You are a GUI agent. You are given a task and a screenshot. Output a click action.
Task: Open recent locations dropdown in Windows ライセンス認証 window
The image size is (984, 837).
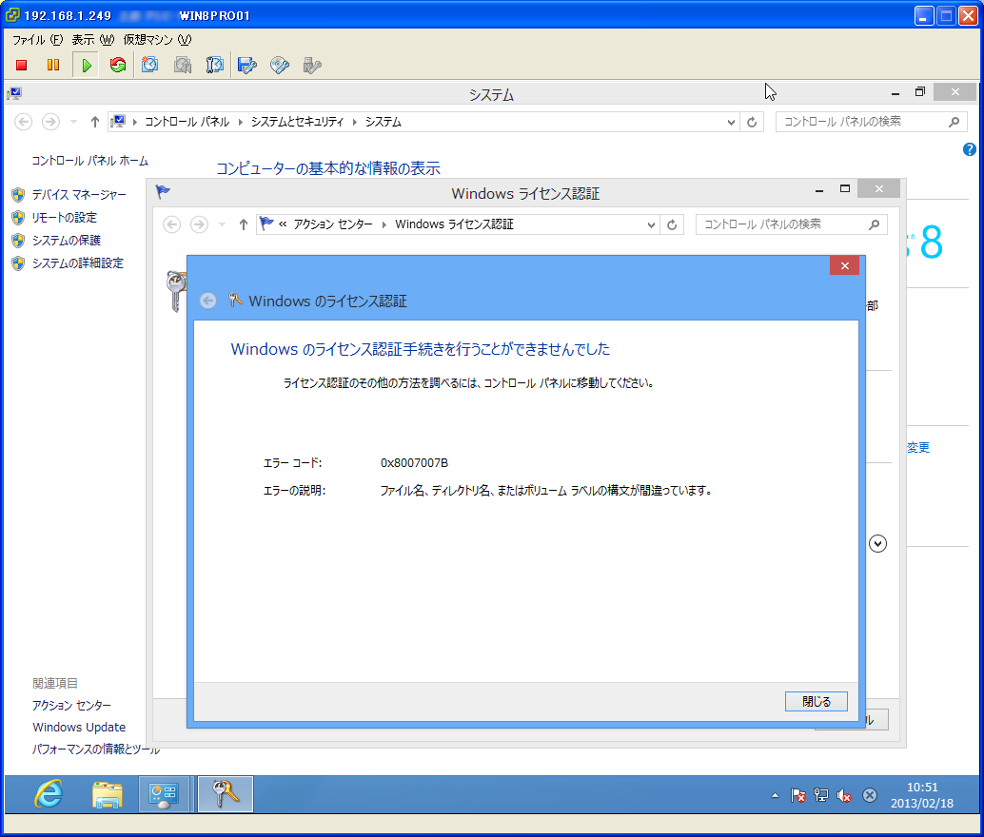tap(222, 224)
